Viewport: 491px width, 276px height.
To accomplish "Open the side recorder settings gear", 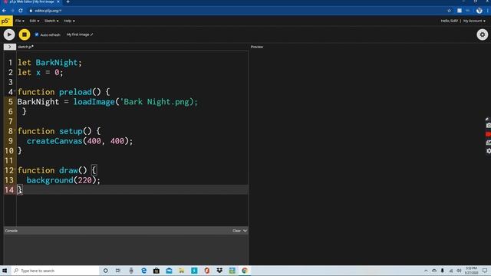I will 488,151.
